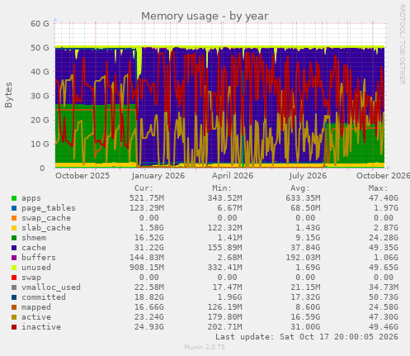Image resolution: width=410 pixels, height=356 pixels.
Task: Click the 'active' legend label
Action: (x=36, y=317)
